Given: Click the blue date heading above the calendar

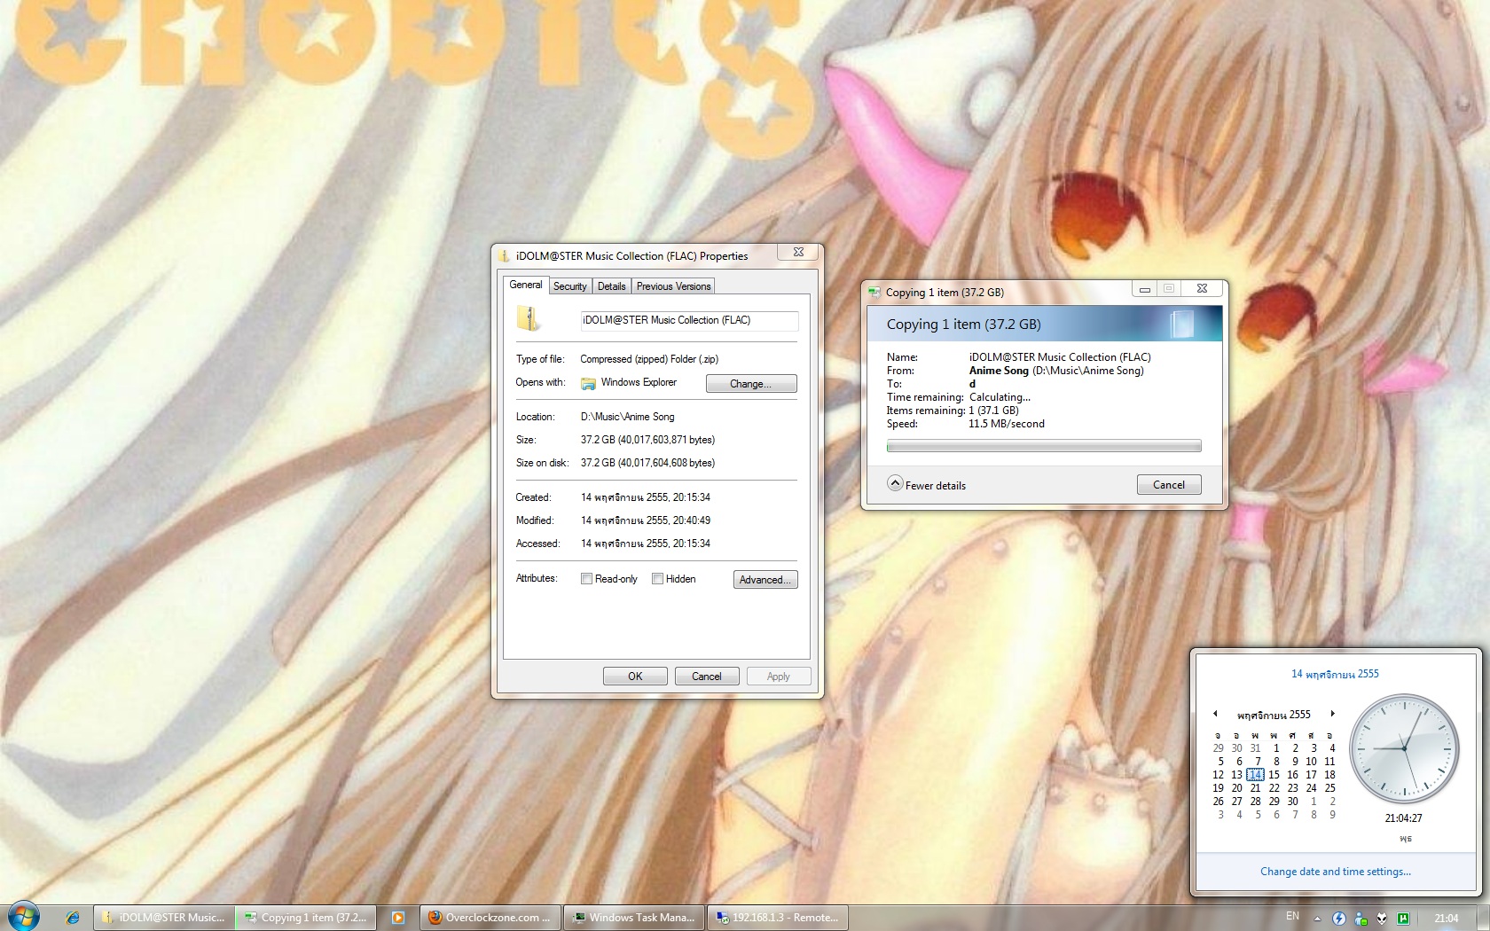Looking at the screenshot, I should pos(1335,674).
